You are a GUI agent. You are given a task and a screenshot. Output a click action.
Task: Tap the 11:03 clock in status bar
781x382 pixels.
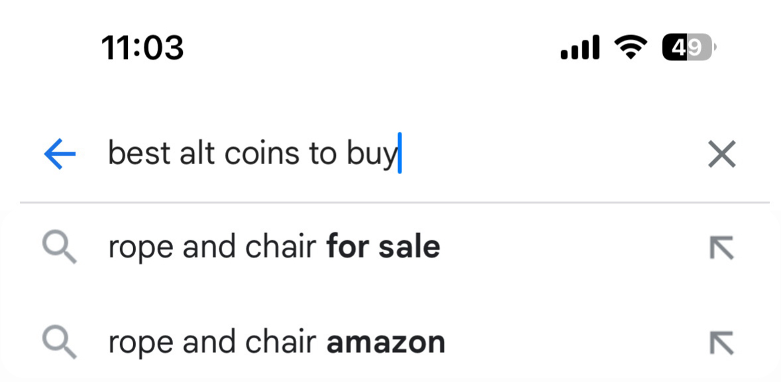coord(142,48)
